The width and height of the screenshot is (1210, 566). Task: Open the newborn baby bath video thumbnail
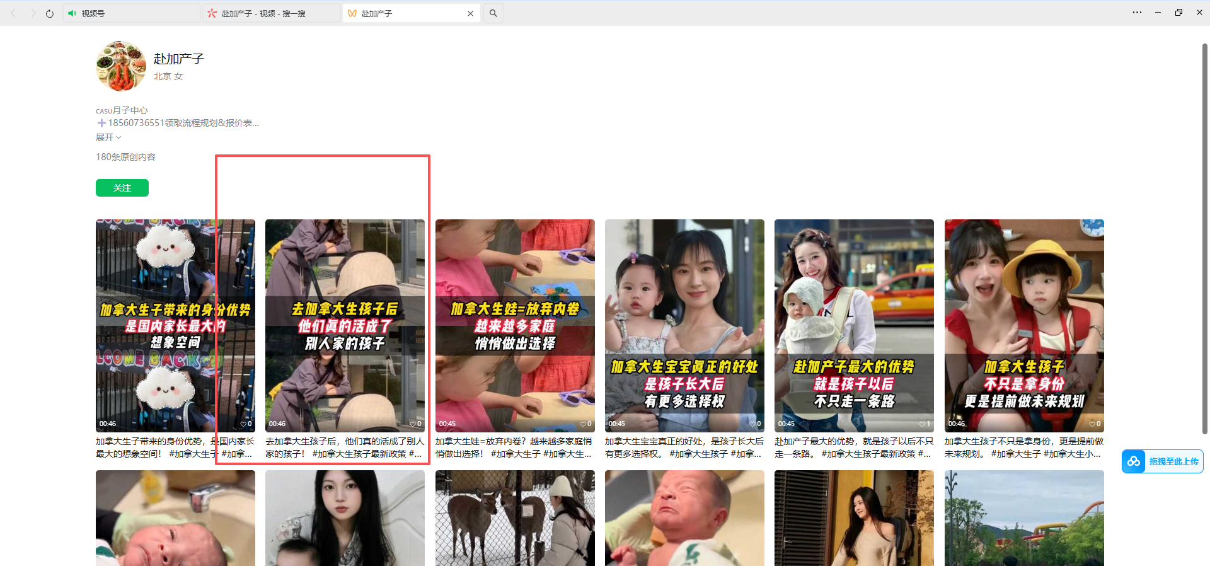click(175, 518)
